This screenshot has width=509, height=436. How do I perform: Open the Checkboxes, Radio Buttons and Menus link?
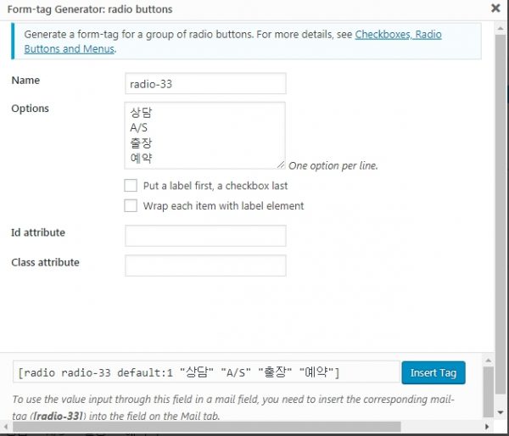click(398, 36)
